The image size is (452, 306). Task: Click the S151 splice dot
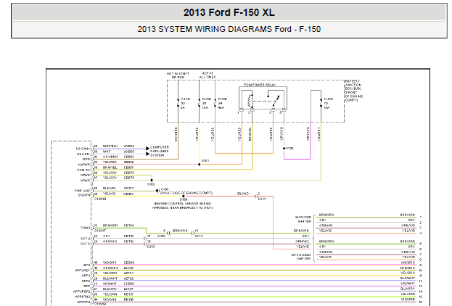point(200,164)
